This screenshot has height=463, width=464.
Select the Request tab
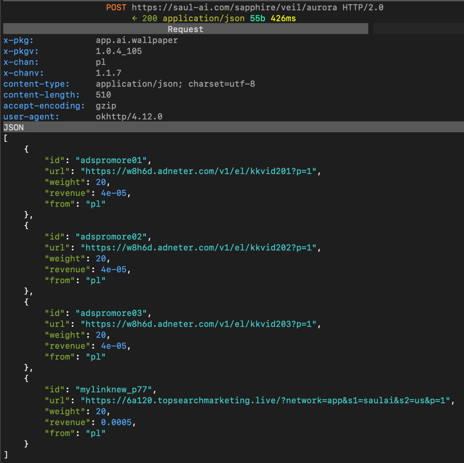[x=185, y=29]
